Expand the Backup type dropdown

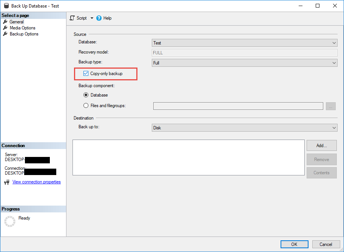point(244,63)
